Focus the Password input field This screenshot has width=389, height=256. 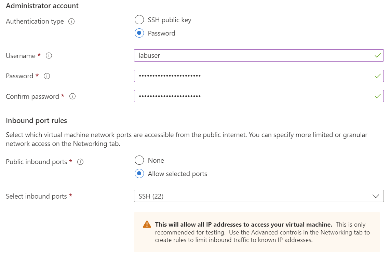click(x=253, y=76)
